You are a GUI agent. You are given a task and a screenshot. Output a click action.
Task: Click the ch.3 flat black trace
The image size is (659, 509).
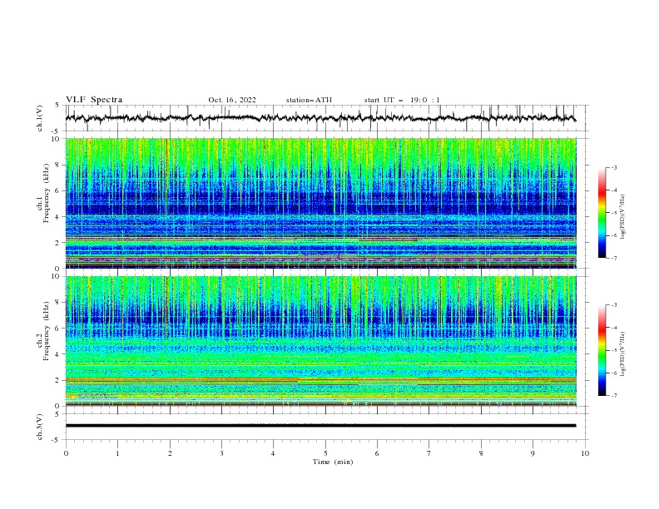coord(320,426)
